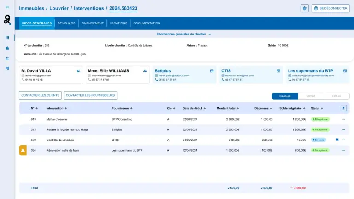Image resolution: width=354 pixels, height=199 pixels.
Task: Open more options for row 034
Action: point(343,150)
